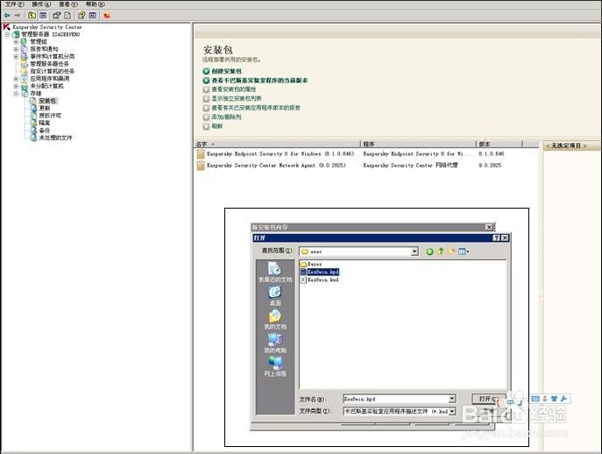Open 我的电脑 in the places bar

pyautogui.click(x=275, y=343)
